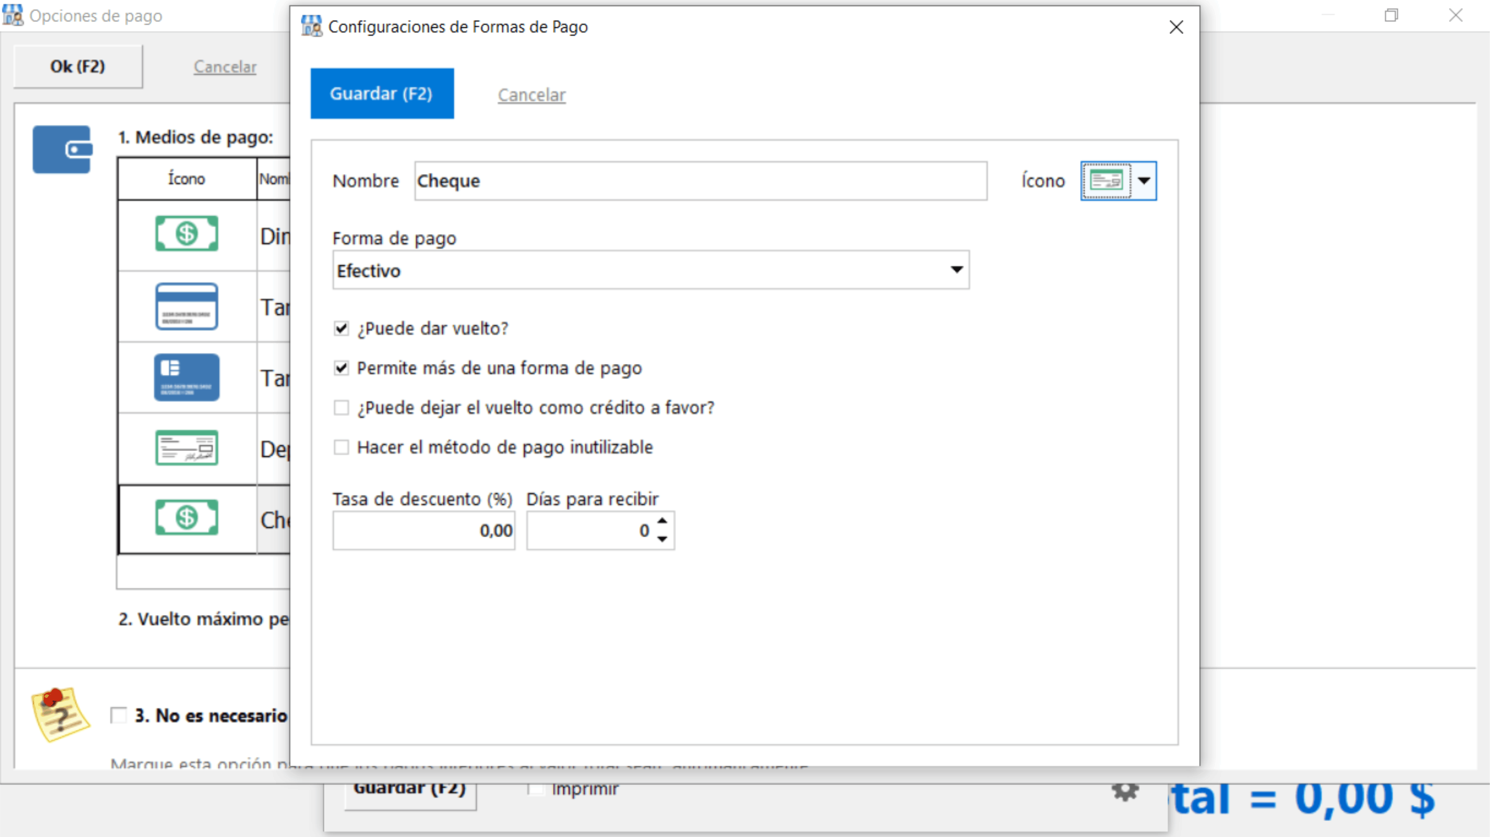Click the blue Guardar (F2) button
The image size is (1490, 837).
[x=382, y=94]
